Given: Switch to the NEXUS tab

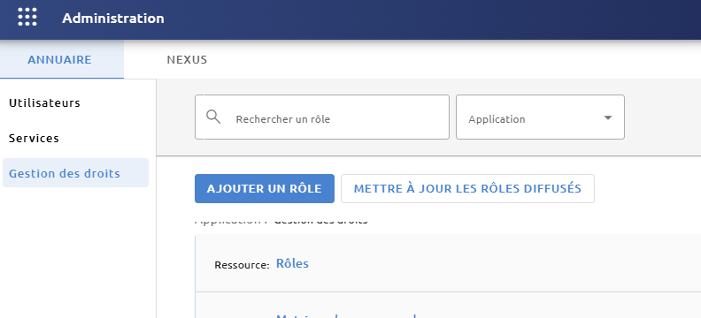Looking at the screenshot, I should click(x=187, y=60).
